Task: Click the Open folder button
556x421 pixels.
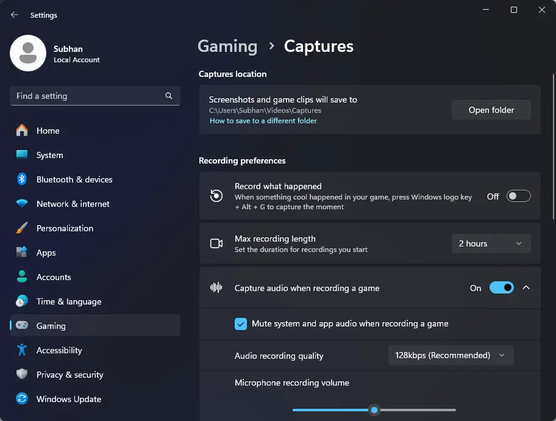Action: click(491, 110)
